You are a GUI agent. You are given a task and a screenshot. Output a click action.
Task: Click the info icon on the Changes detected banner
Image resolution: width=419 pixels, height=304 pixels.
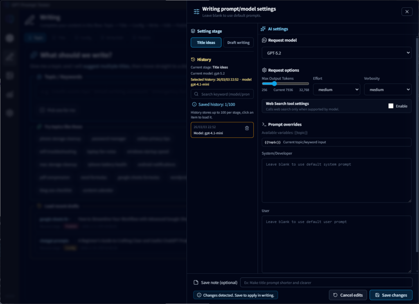199,295
